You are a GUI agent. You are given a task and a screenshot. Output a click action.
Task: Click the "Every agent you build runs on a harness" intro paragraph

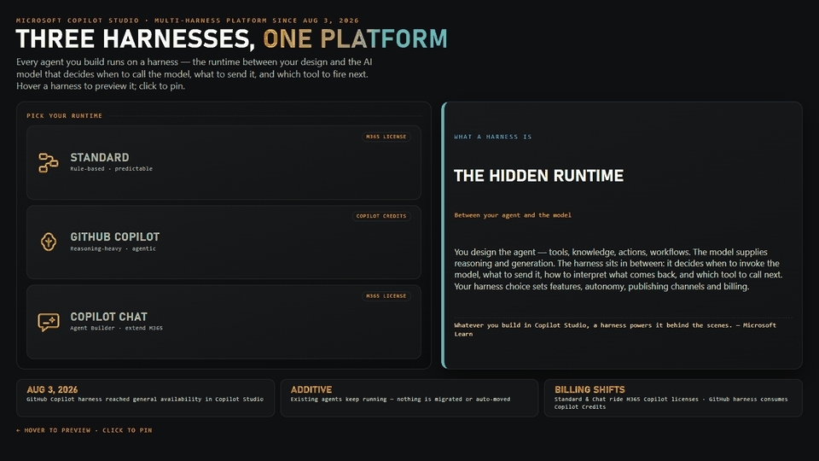194,74
